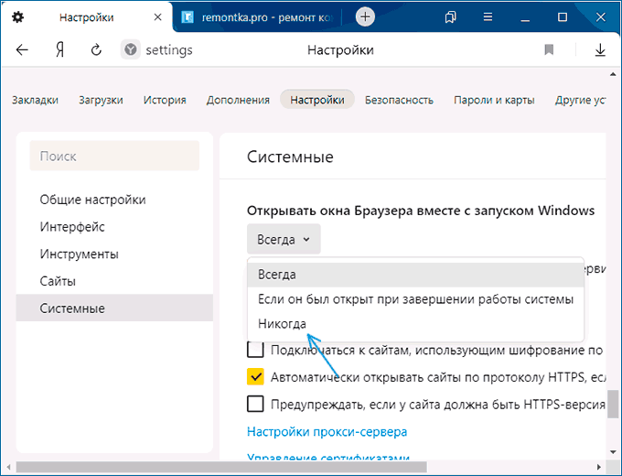622x476 pixels.
Task: Open downloads with the download arrow icon
Action: coord(600,50)
